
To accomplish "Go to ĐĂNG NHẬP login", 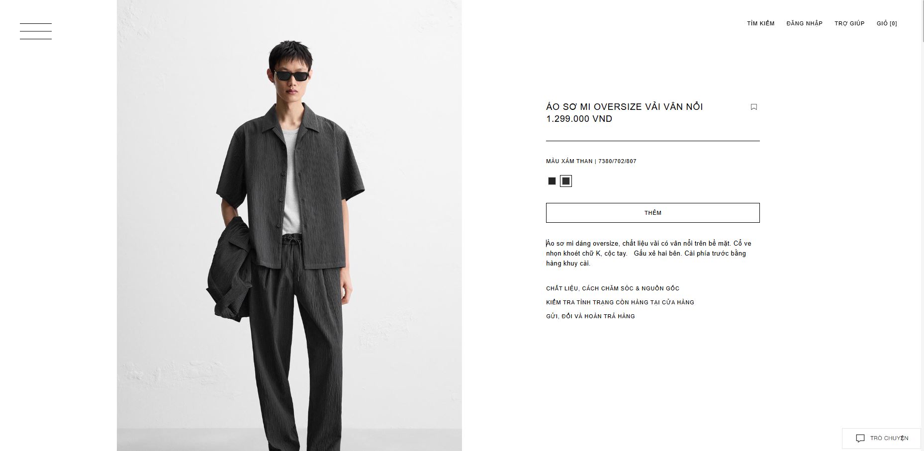I will (805, 23).
